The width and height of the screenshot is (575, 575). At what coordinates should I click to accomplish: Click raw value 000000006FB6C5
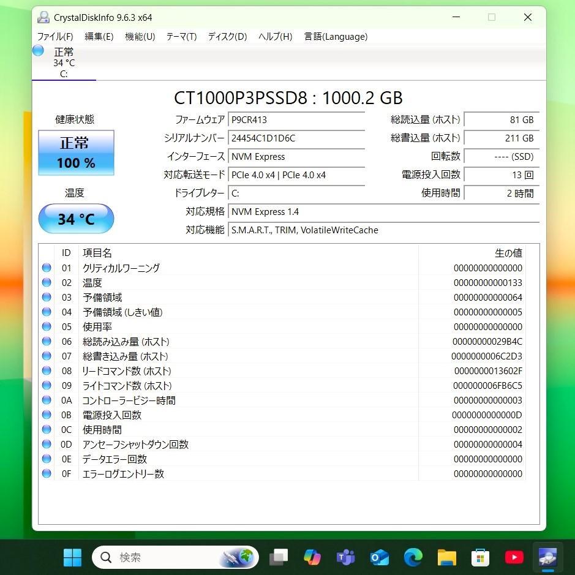tap(487, 385)
